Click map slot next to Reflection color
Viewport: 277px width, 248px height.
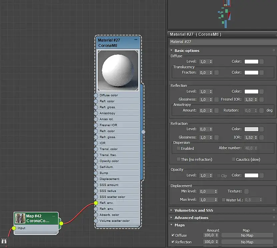pyautogui.click(x=262, y=92)
